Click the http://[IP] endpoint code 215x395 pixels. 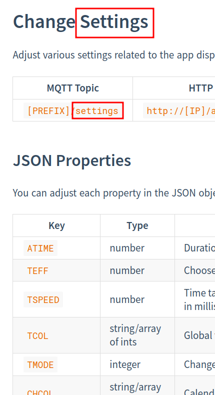click(x=179, y=110)
